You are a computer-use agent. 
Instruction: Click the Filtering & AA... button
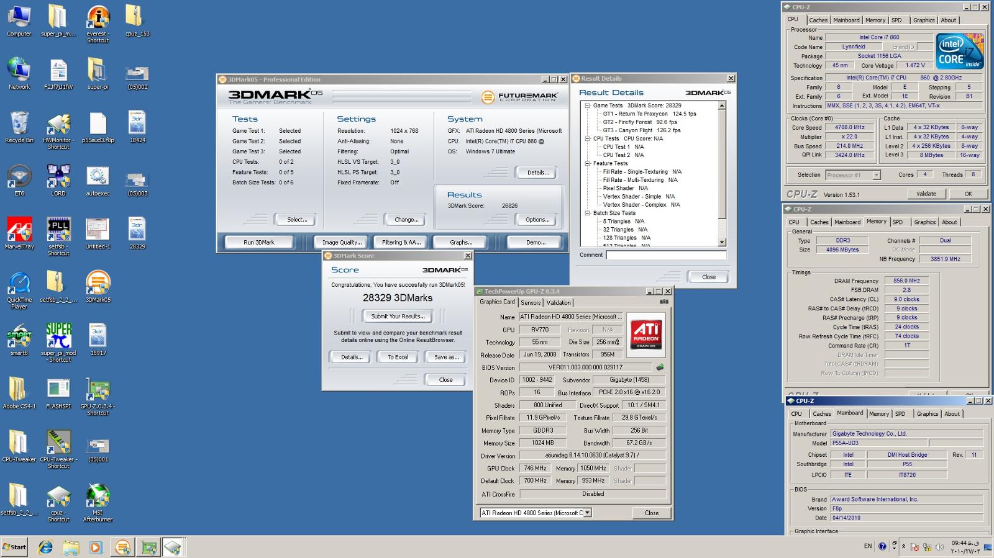(401, 242)
